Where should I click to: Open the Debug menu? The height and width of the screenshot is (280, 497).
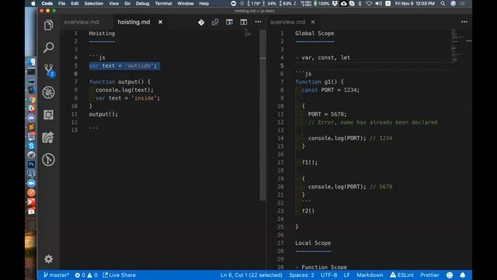[x=142, y=3]
